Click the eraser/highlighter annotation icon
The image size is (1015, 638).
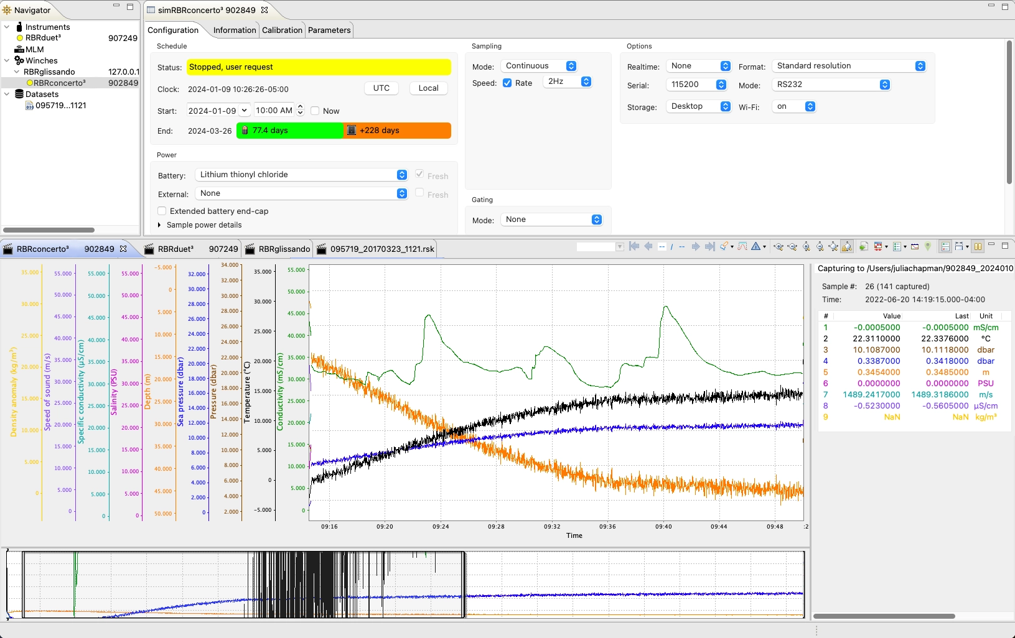pyautogui.click(x=724, y=246)
